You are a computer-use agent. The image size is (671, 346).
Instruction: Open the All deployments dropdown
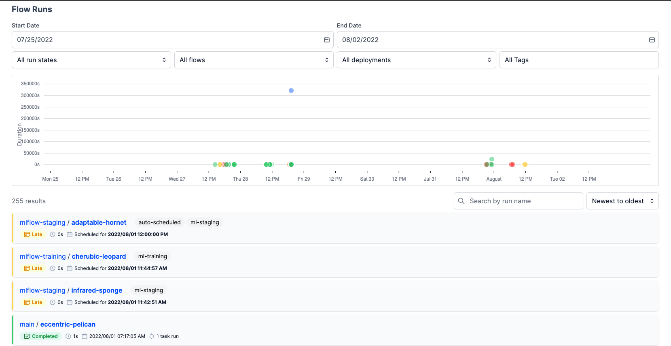click(x=417, y=60)
